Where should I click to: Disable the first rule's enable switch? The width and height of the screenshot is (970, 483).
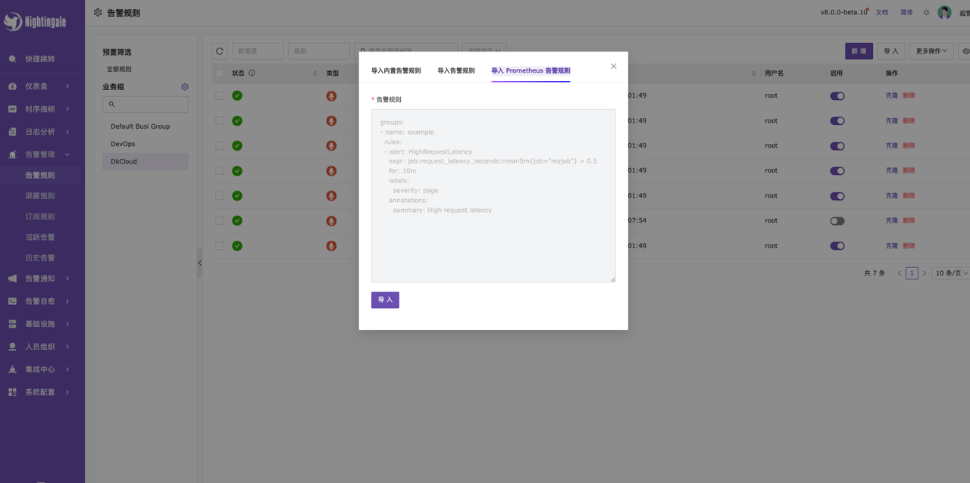(837, 96)
